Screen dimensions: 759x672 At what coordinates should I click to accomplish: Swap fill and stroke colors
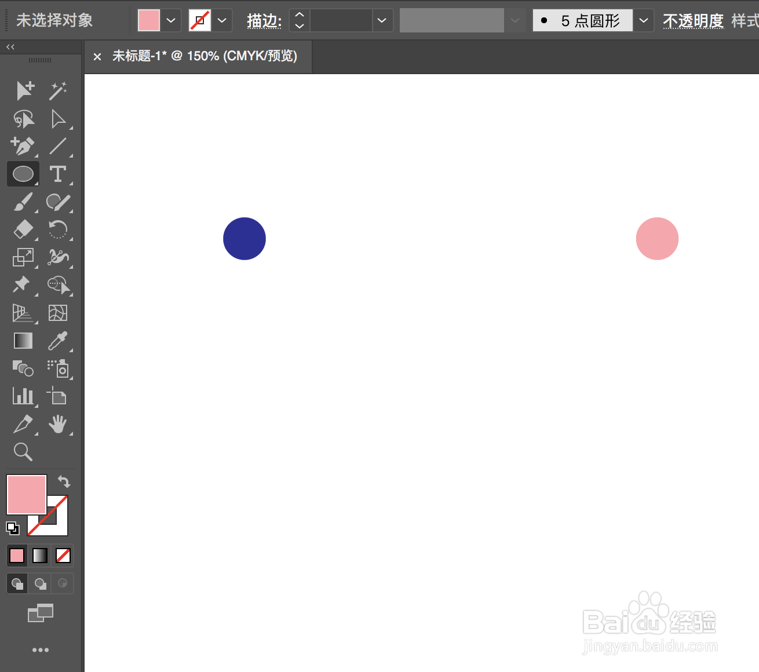[64, 481]
